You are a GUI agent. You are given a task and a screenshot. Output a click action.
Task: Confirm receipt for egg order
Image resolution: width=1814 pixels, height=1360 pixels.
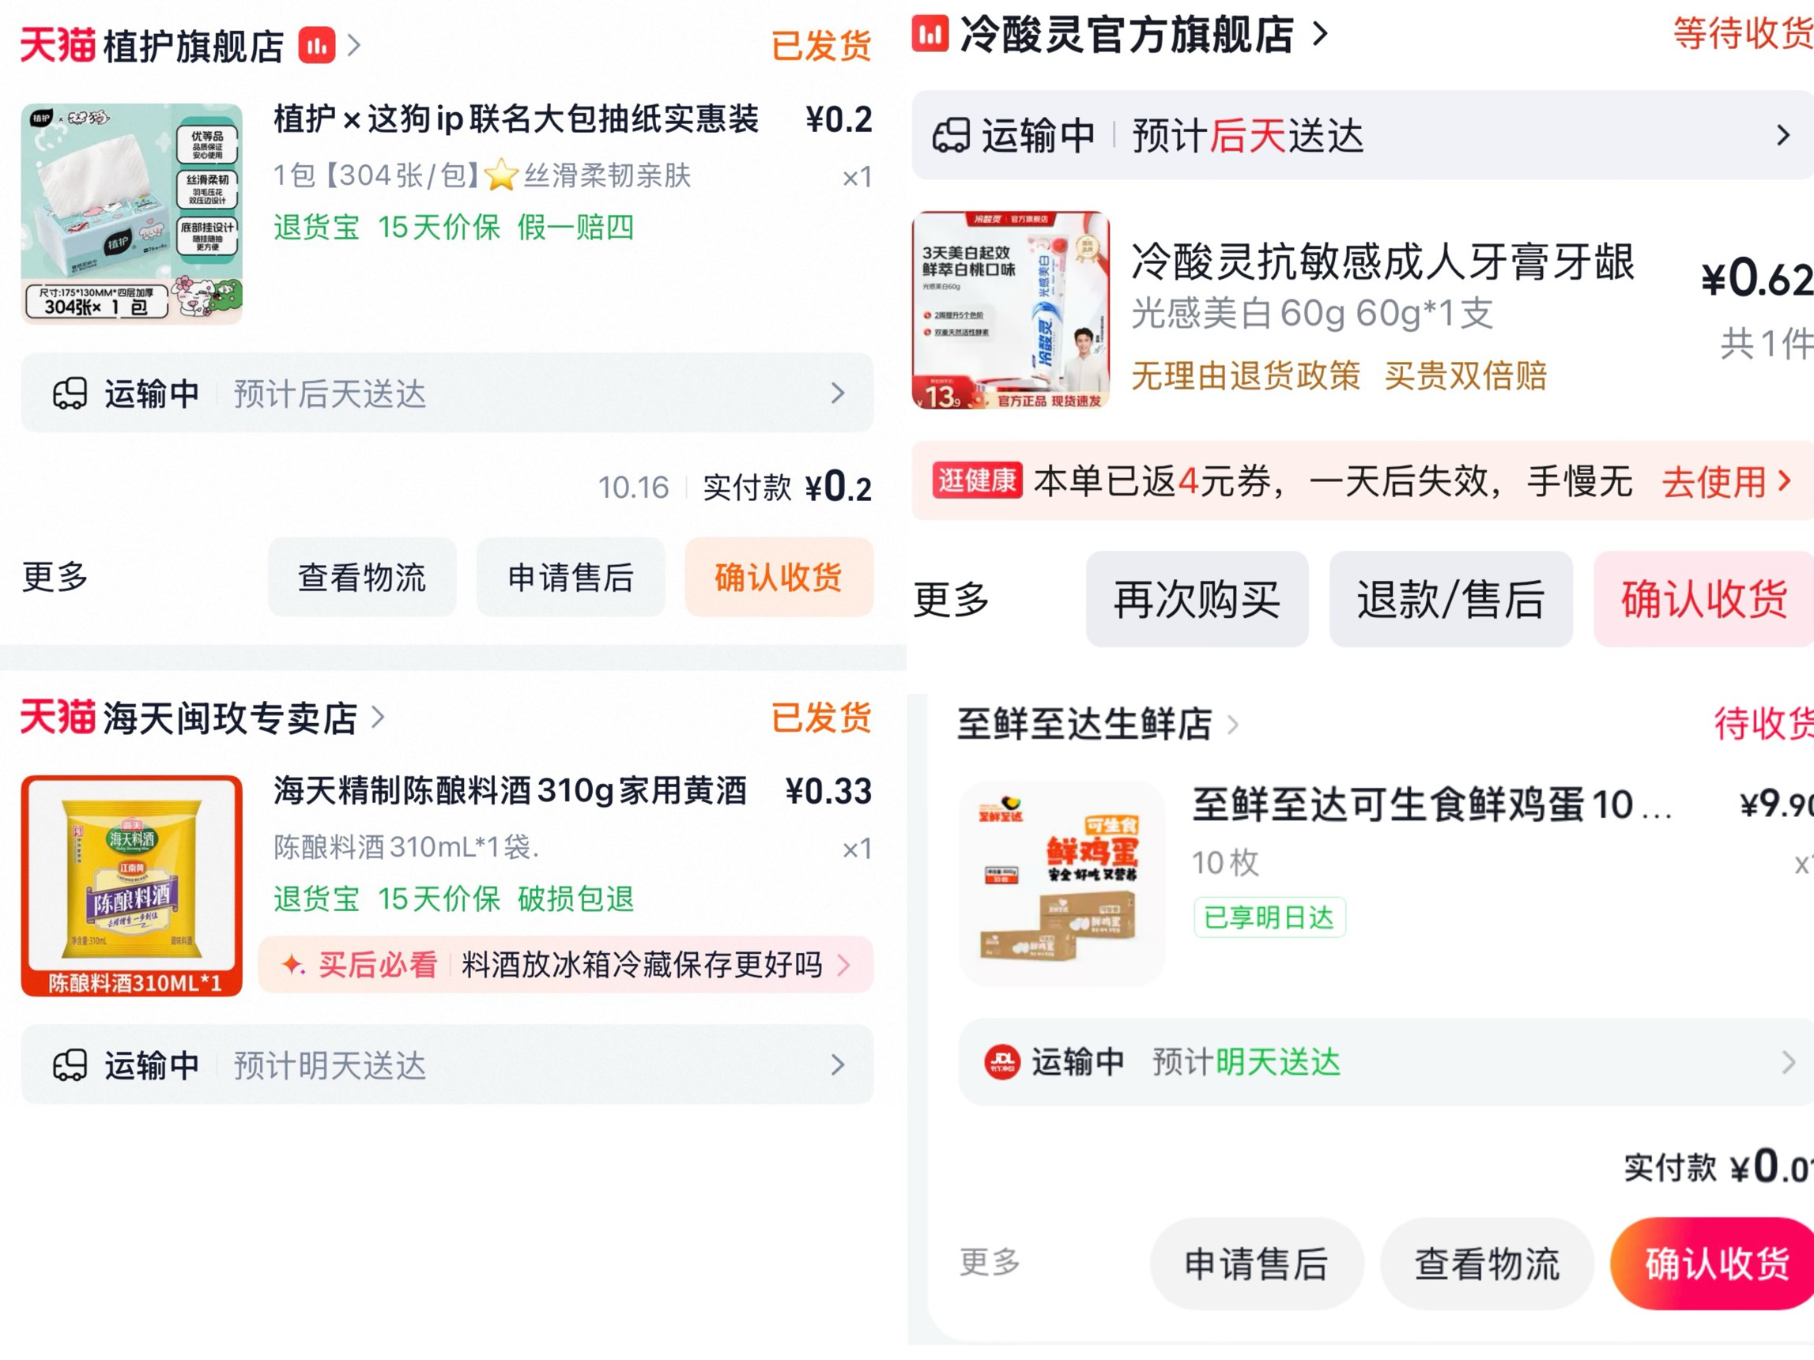pos(1712,1264)
